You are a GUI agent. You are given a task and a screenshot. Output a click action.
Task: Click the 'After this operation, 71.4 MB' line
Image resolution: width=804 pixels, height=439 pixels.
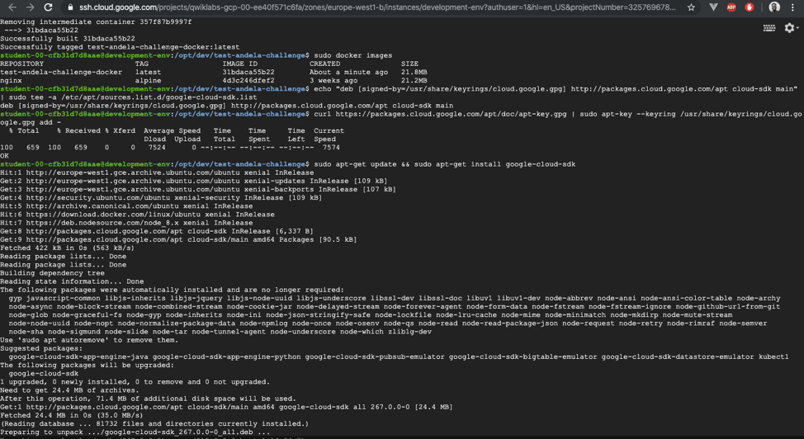click(x=149, y=399)
